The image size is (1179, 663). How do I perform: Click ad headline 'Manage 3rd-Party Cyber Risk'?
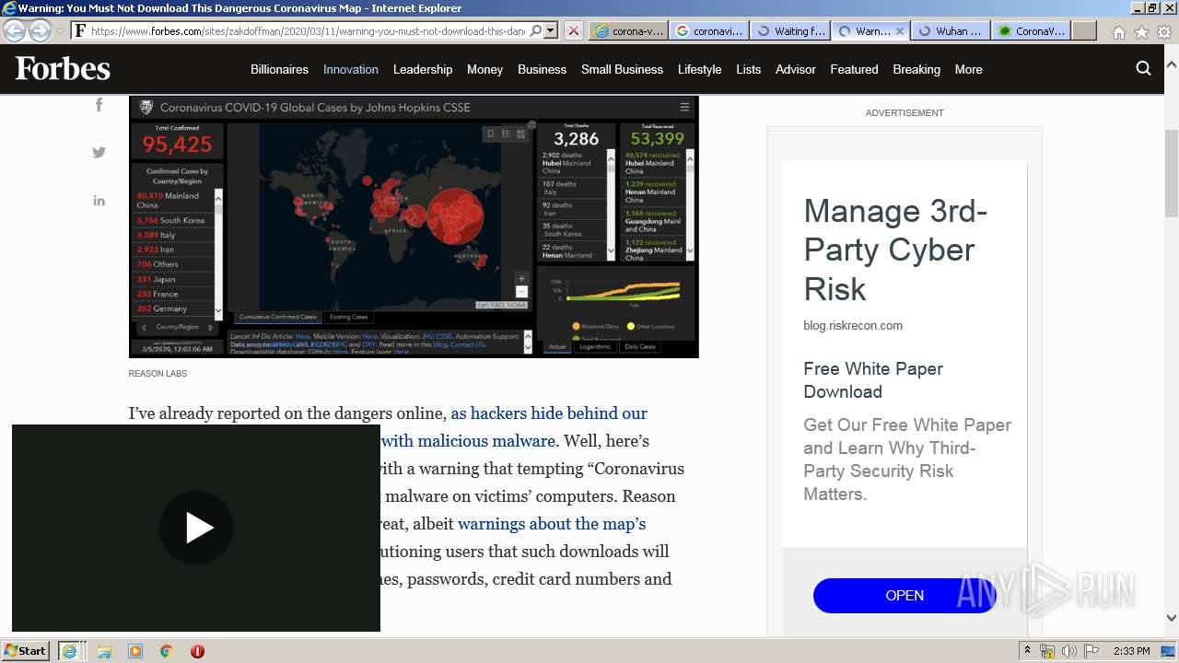pyautogui.click(x=895, y=250)
